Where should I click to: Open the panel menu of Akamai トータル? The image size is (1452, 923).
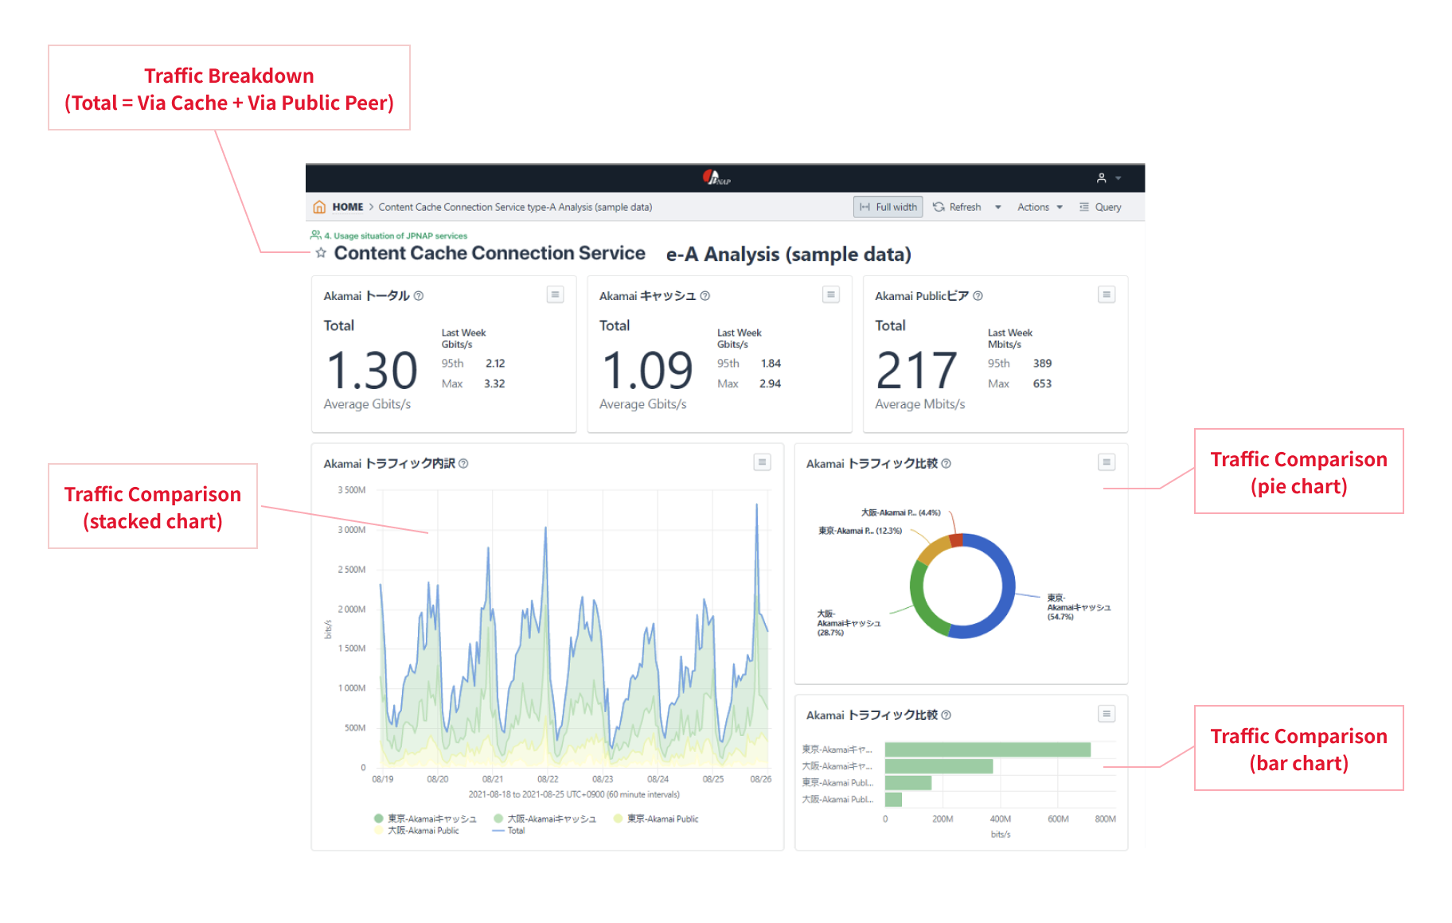555,295
